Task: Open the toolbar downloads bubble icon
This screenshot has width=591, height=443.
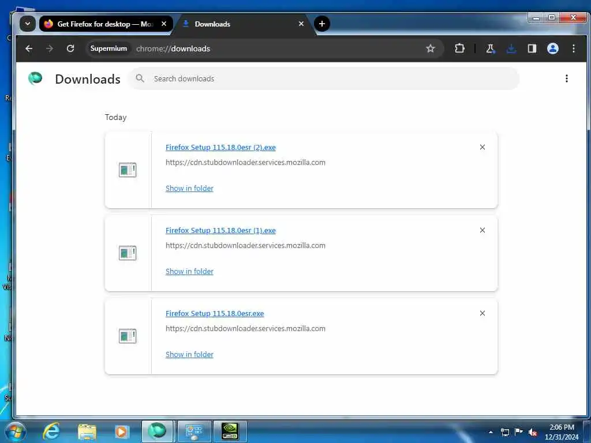Action: (x=511, y=48)
